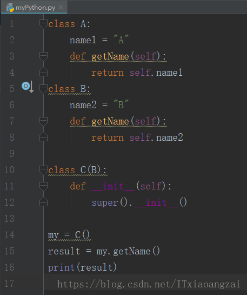Open the myPython.py editor tab
The height and width of the screenshot is (295, 247).
(x=34, y=8)
